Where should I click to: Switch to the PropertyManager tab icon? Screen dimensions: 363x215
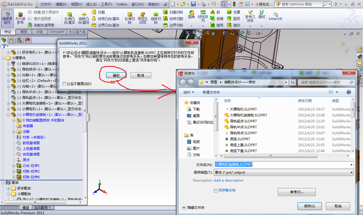(x=11, y=40)
